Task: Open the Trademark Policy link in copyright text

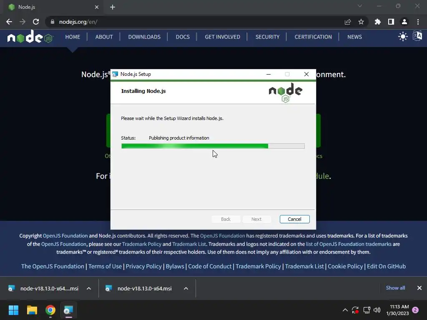Action: (142, 244)
